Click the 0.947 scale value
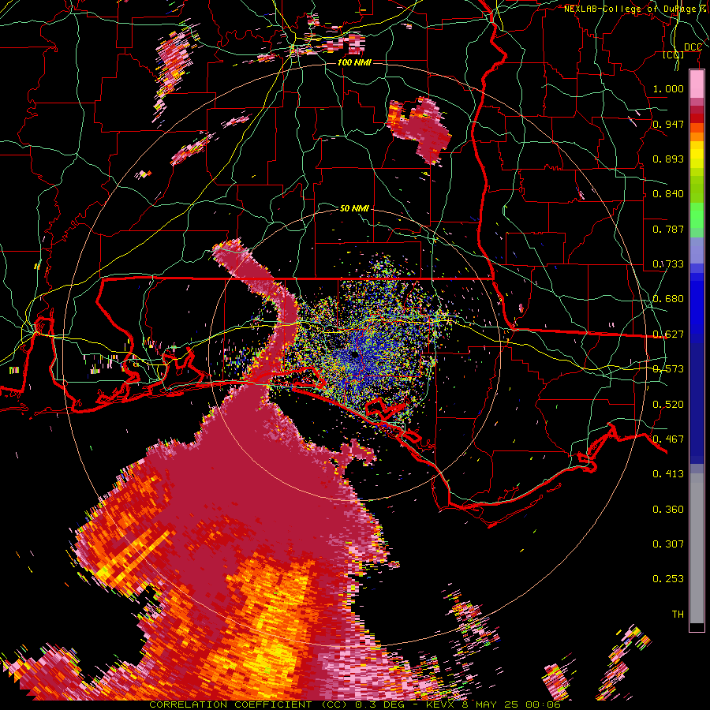The image size is (710, 710). pos(668,124)
